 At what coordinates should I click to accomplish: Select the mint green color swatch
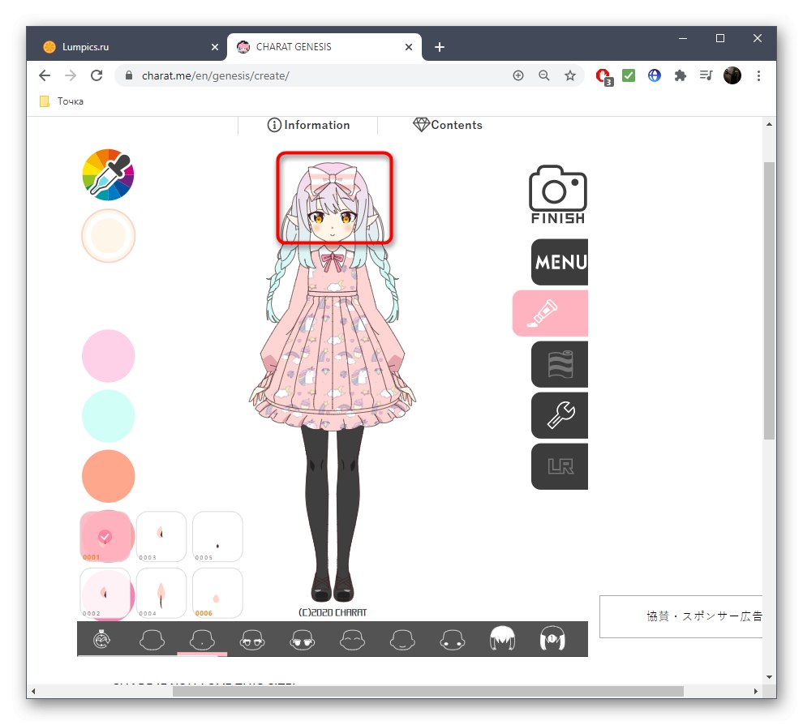tap(108, 416)
